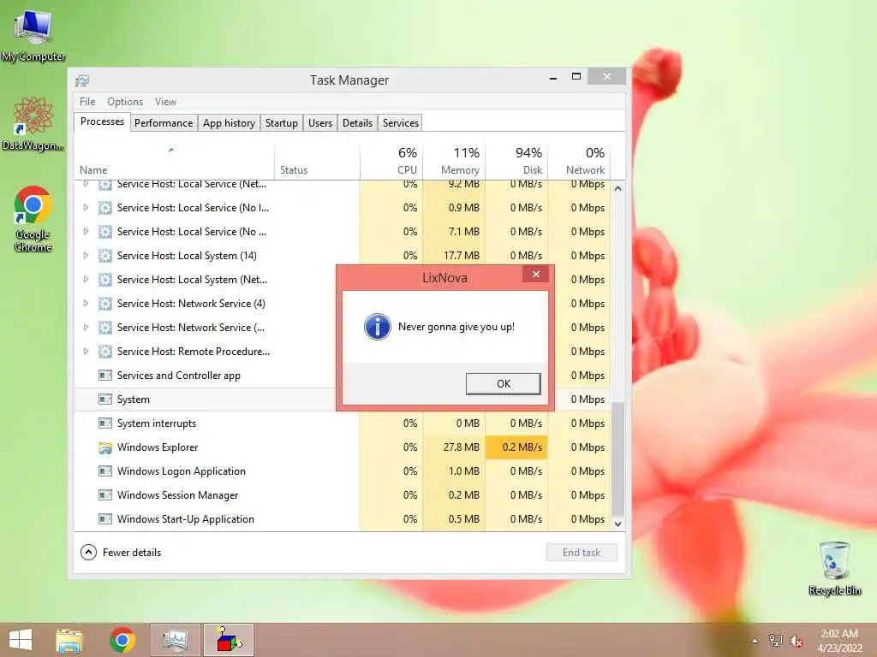
Task: Select Windows Start-Up Application
Action: coord(342,519)
